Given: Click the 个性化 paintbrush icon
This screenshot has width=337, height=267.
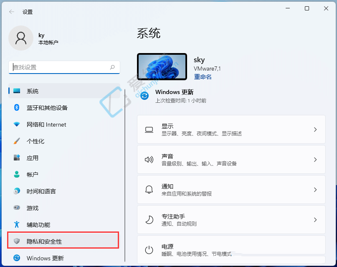Looking at the screenshot, I should [x=17, y=141].
